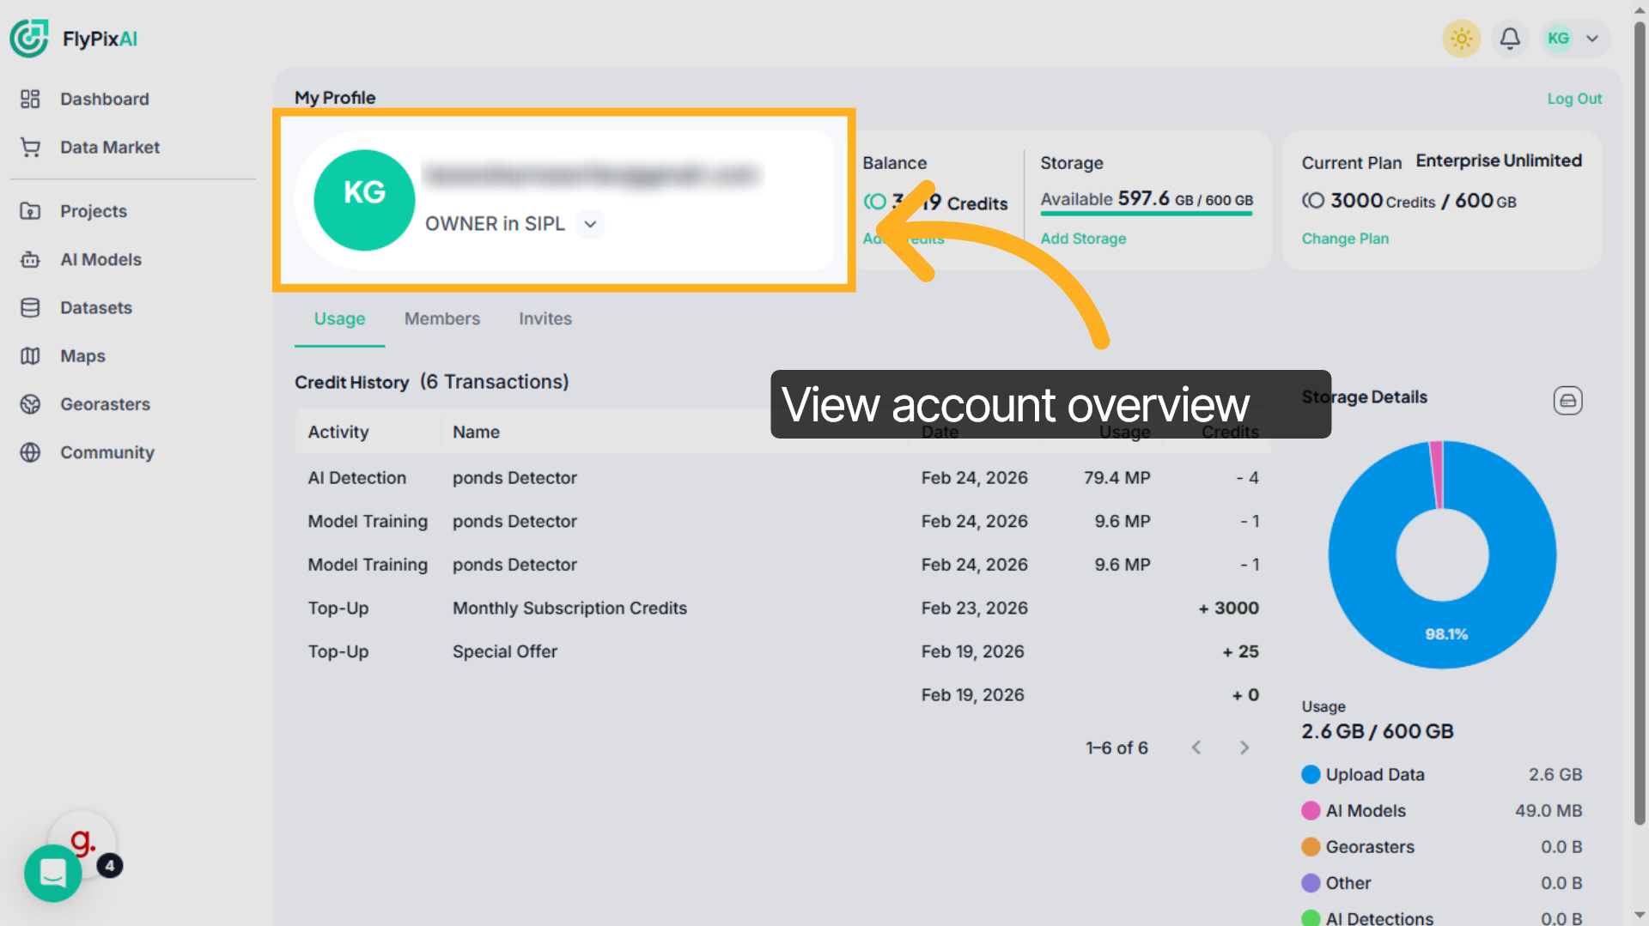Switch to the Usage tab

[339, 318]
